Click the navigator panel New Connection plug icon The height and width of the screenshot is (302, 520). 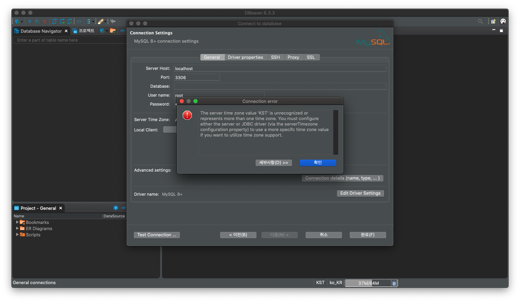click(x=102, y=31)
